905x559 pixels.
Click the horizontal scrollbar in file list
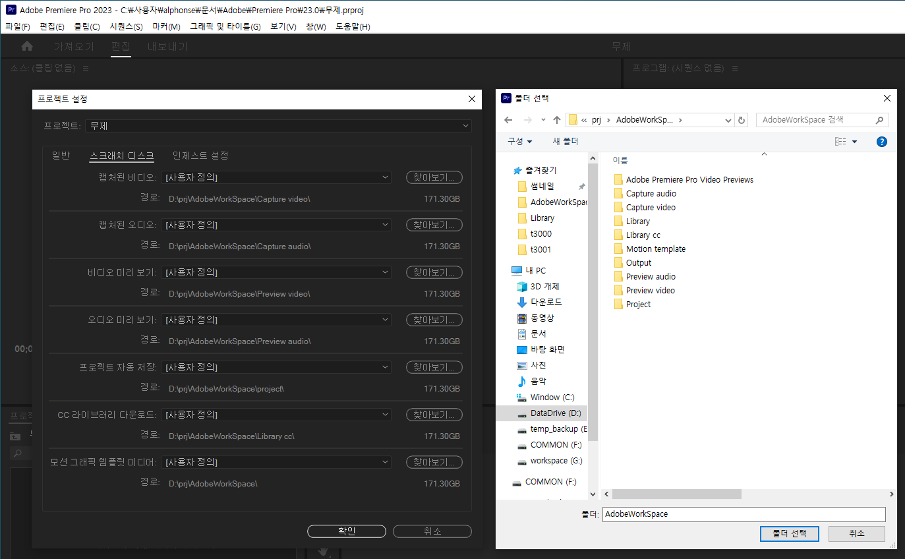tap(677, 494)
